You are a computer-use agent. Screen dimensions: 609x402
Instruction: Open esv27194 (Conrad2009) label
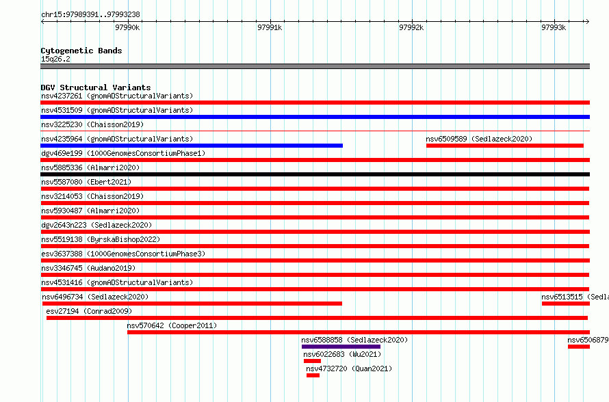click(x=89, y=311)
